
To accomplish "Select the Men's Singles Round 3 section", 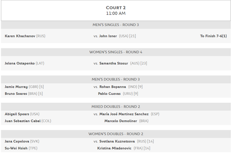I will coord(116,25).
